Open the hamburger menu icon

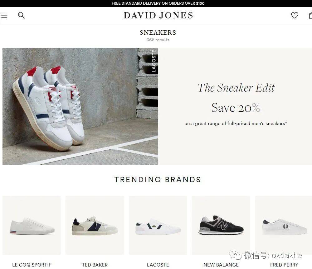(x=4, y=15)
